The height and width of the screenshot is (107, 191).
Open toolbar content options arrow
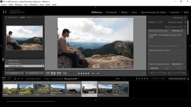click(144, 73)
